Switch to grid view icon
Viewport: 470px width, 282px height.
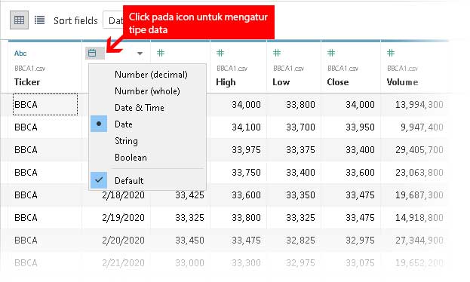pos(19,20)
